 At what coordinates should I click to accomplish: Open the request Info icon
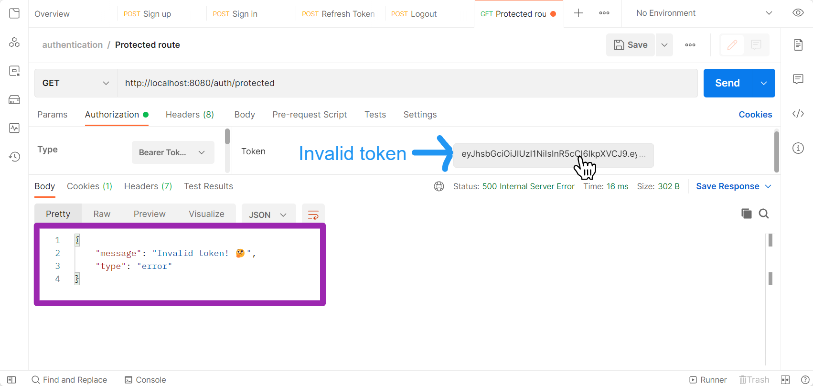click(798, 148)
